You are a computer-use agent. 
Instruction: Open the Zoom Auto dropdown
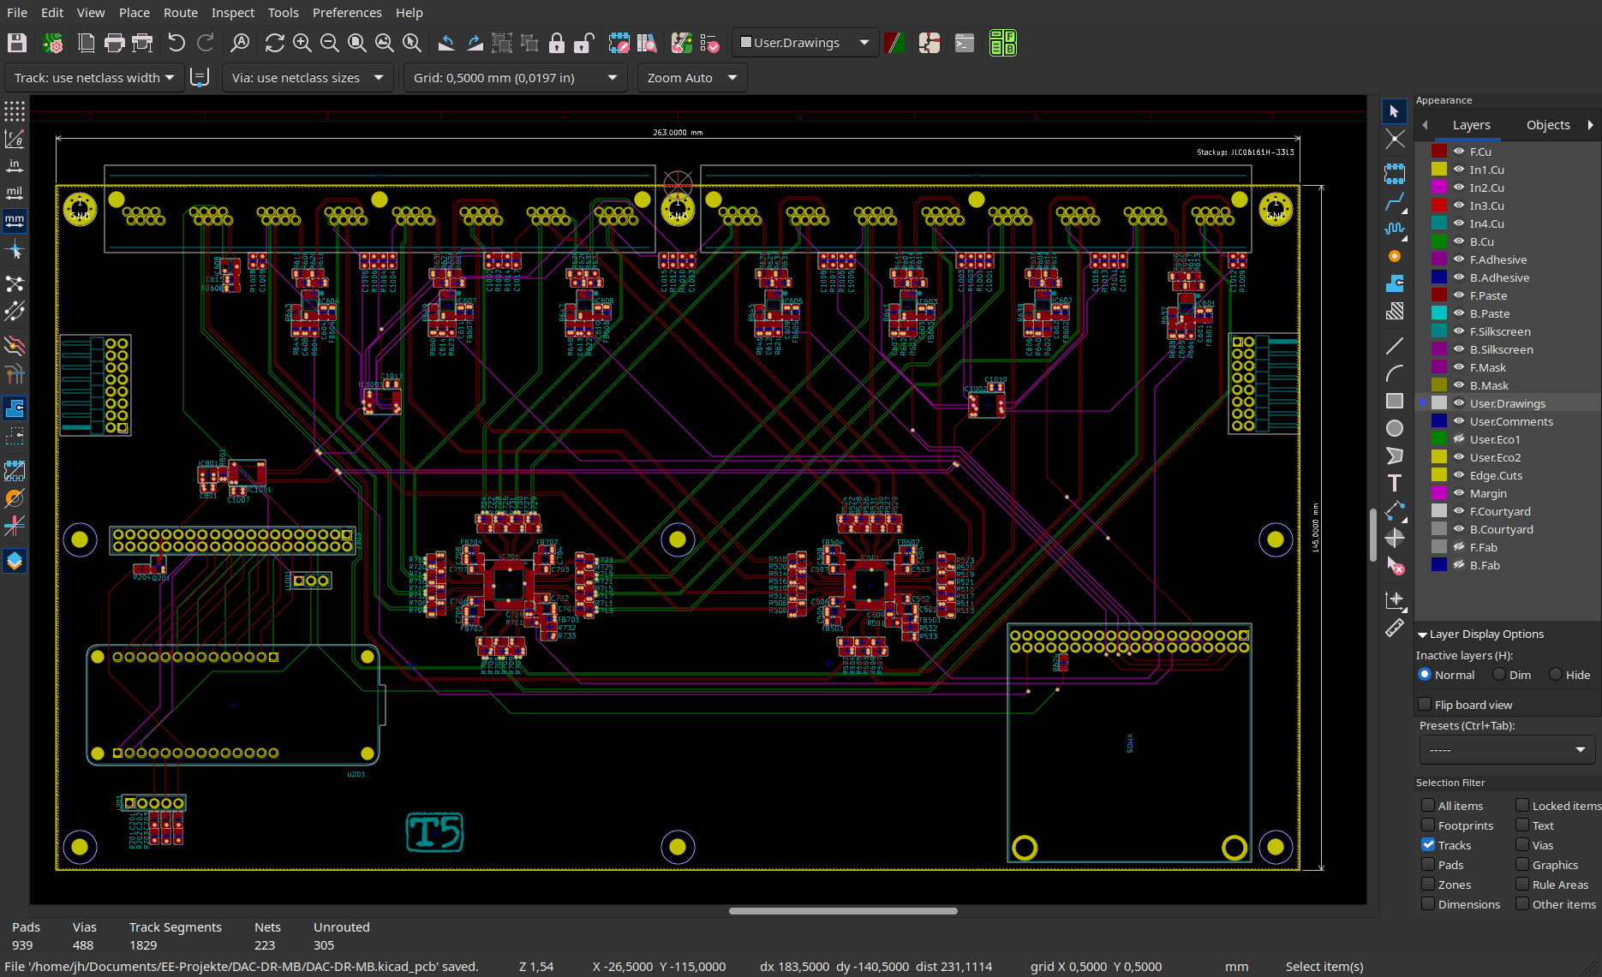click(692, 78)
